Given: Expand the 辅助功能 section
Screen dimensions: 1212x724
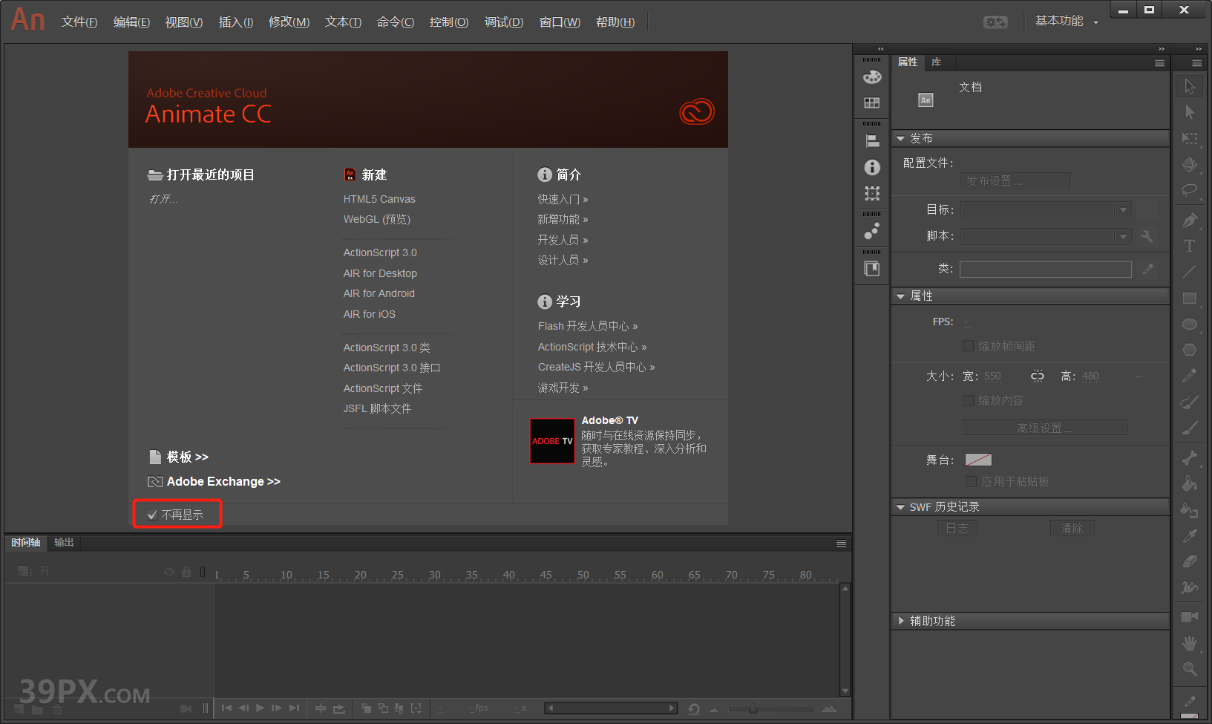Looking at the screenshot, I should click(901, 621).
